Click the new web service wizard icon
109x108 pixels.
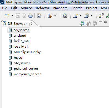click(76, 15)
